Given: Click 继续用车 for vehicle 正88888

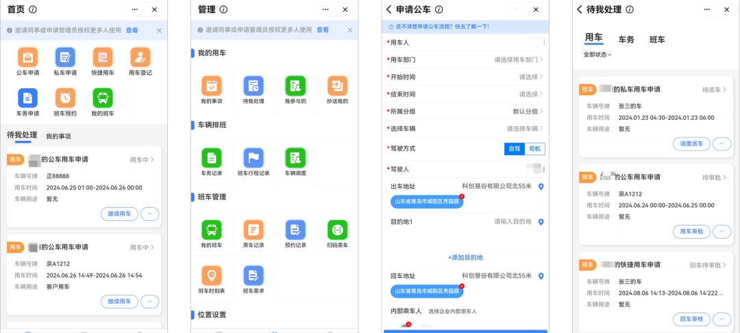Looking at the screenshot, I should pyautogui.click(x=119, y=214).
